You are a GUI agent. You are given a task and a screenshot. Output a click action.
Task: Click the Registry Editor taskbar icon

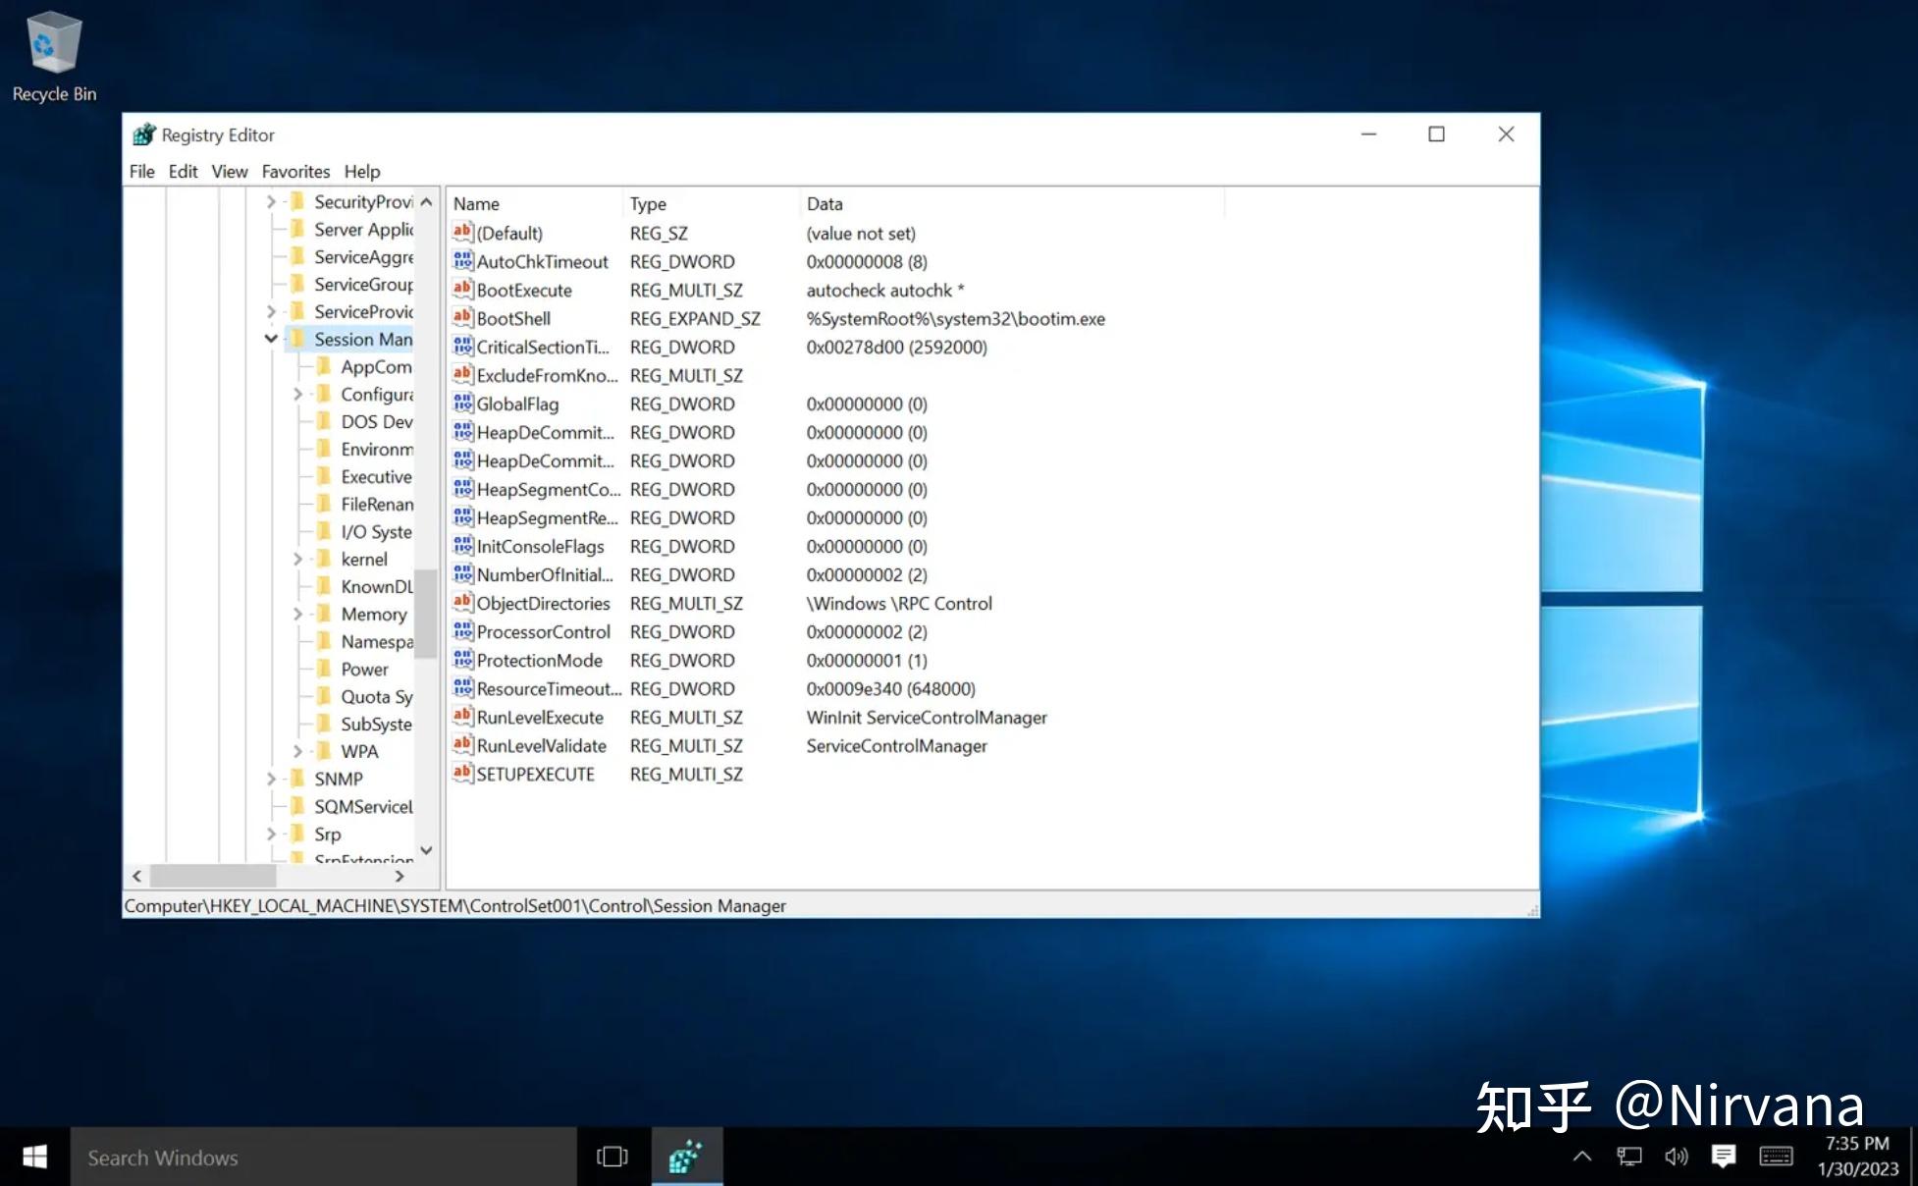(686, 1157)
